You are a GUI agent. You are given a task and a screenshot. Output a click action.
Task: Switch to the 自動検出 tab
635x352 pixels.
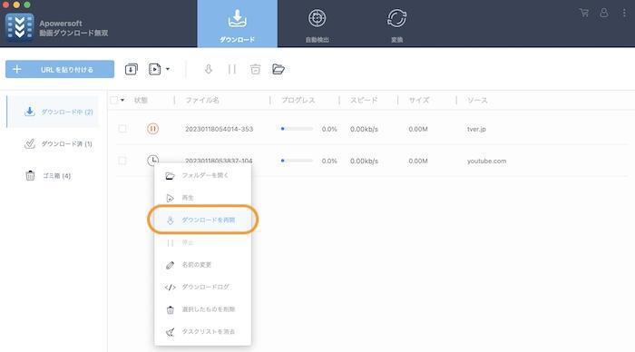click(x=317, y=25)
